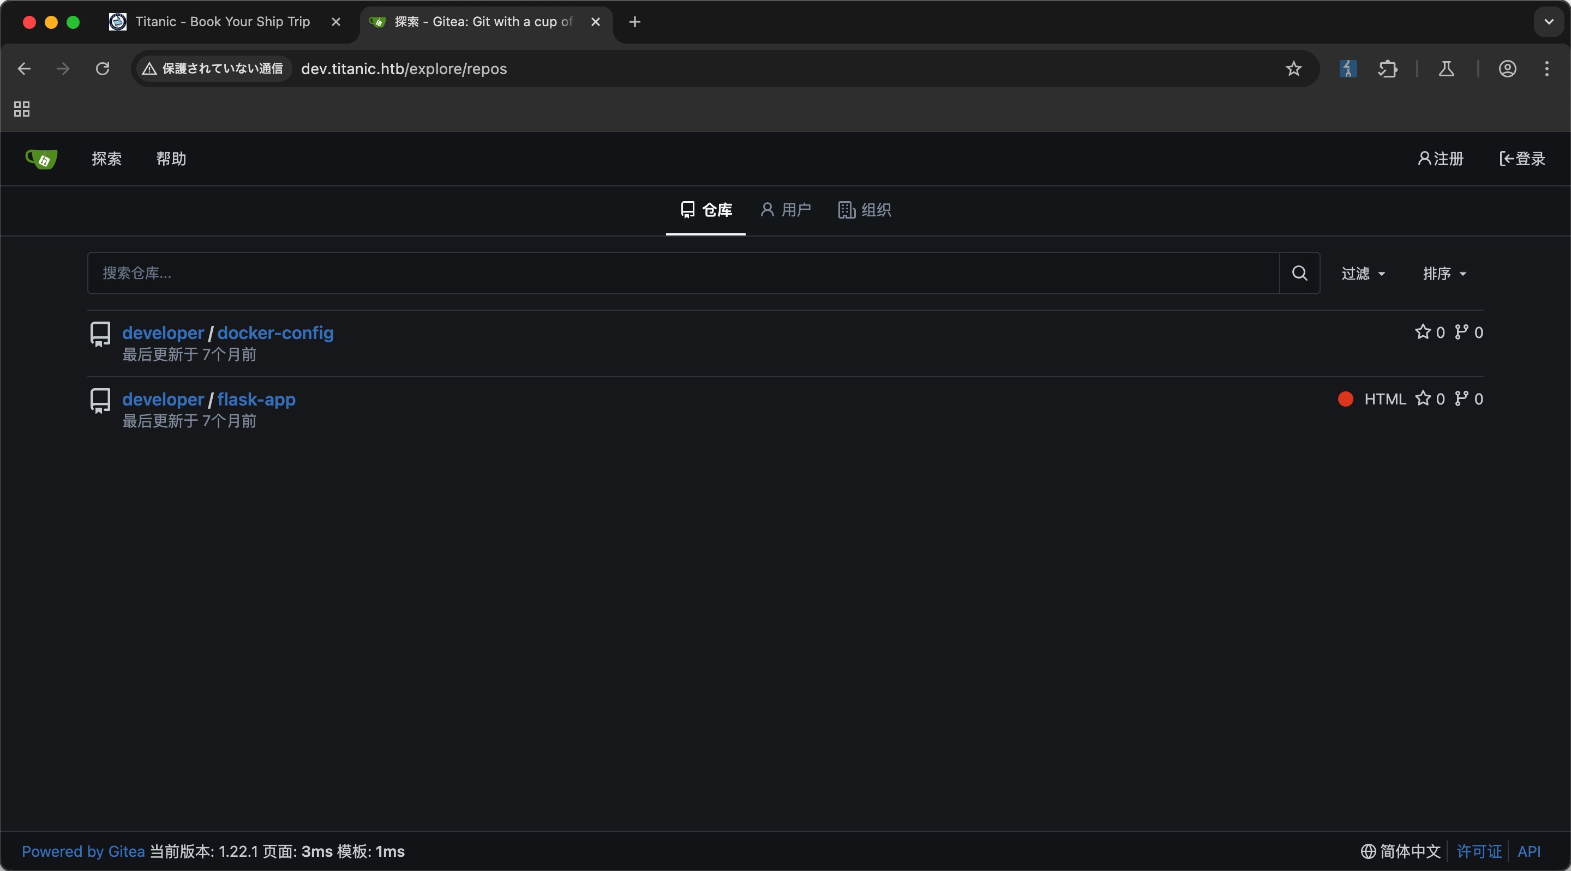The width and height of the screenshot is (1571, 871).
Task: Switch to the 用户 users tab
Action: [x=785, y=210]
